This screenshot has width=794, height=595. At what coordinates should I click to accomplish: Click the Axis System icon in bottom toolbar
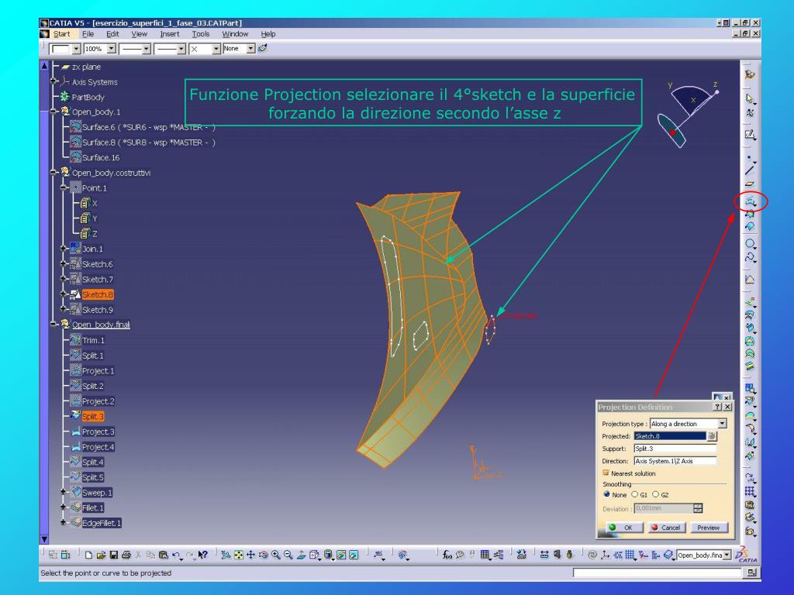(x=605, y=555)
